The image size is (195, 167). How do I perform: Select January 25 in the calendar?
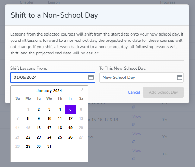pyautogui.click(x=60, y=137)
